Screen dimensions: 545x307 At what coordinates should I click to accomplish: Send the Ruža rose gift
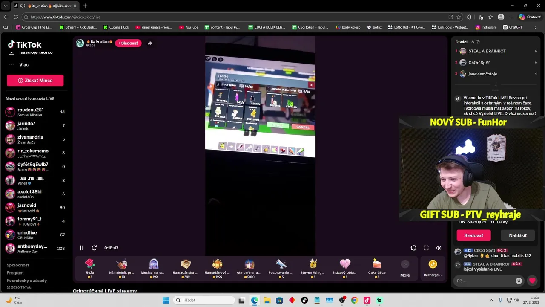[x=90, y=268]
